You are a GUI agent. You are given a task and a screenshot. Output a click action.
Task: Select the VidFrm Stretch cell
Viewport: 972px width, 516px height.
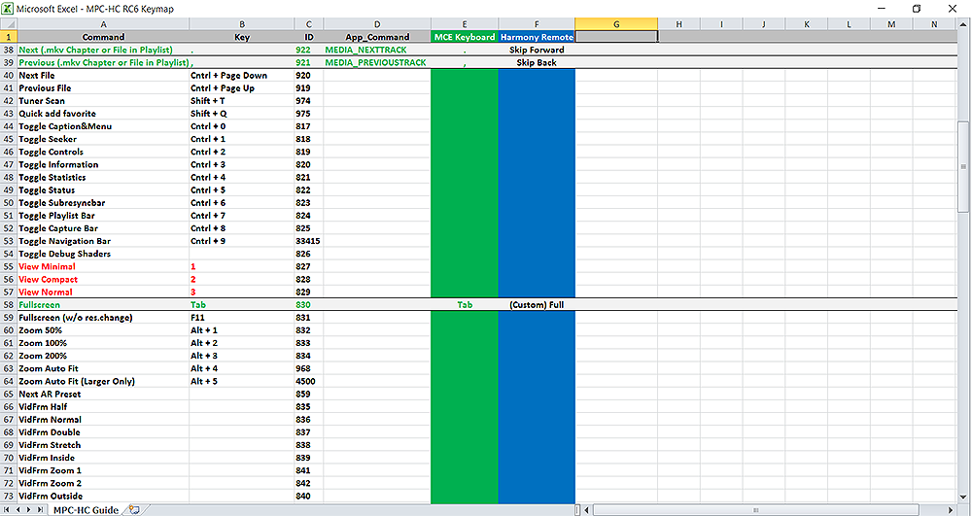pyautogui.click(x=103, y=445)
